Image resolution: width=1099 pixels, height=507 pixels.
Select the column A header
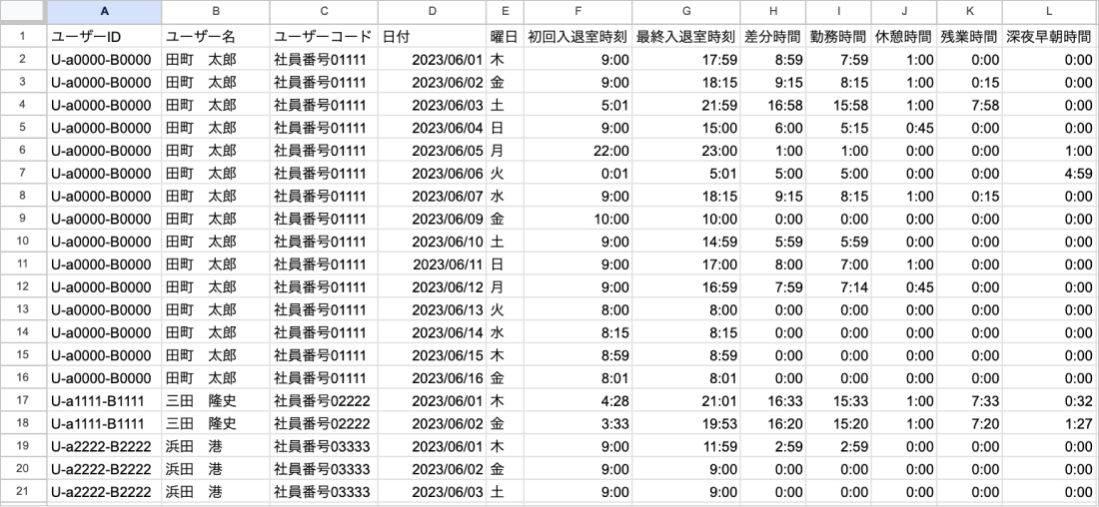click(103, 12)
